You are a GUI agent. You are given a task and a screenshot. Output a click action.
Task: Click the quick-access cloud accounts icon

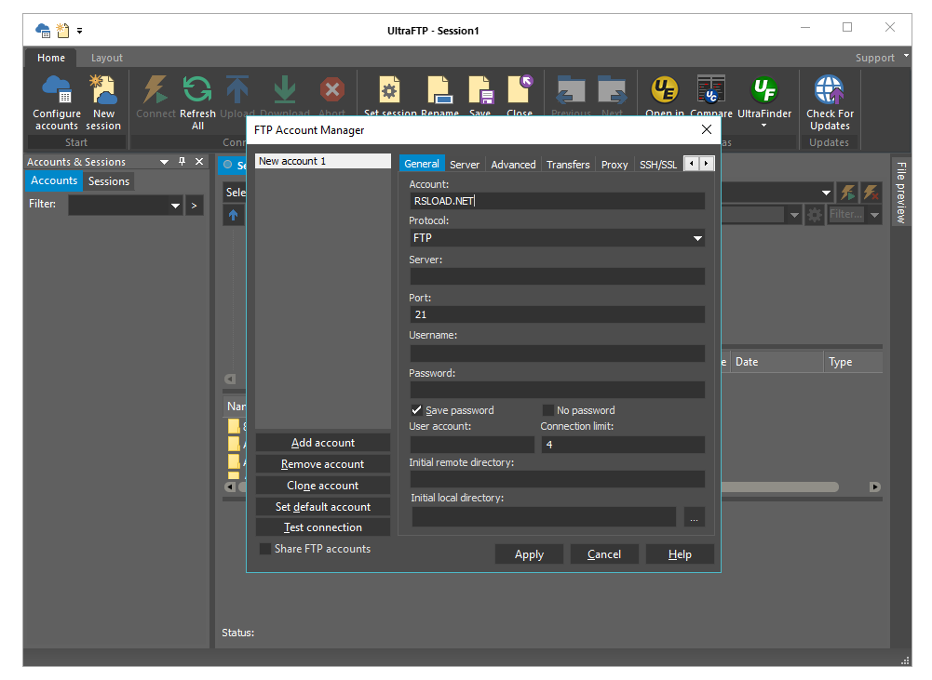(43, 31)
